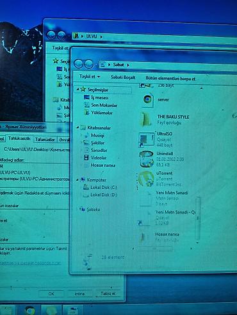This screenshot has width=237, height=315.
Task: Click the Videolar library icon
Action: (86, 158)
